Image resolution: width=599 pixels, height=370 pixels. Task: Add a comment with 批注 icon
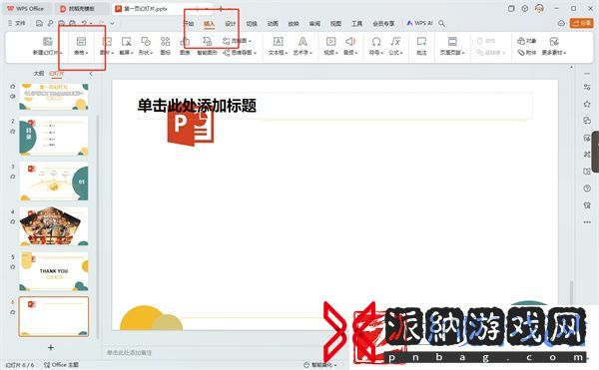(421, 41)
